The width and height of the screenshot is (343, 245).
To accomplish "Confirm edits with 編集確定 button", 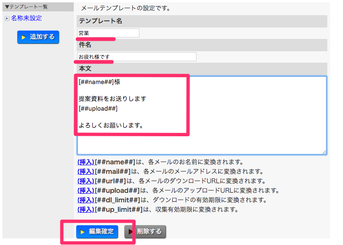I will point(97,232).
